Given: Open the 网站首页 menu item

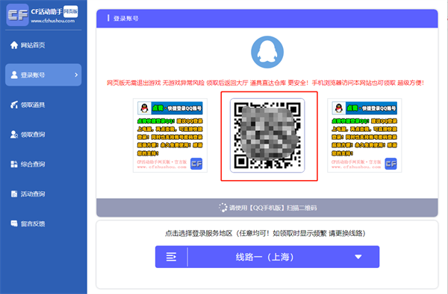Looking at the screenshot, I should point(43,45).
